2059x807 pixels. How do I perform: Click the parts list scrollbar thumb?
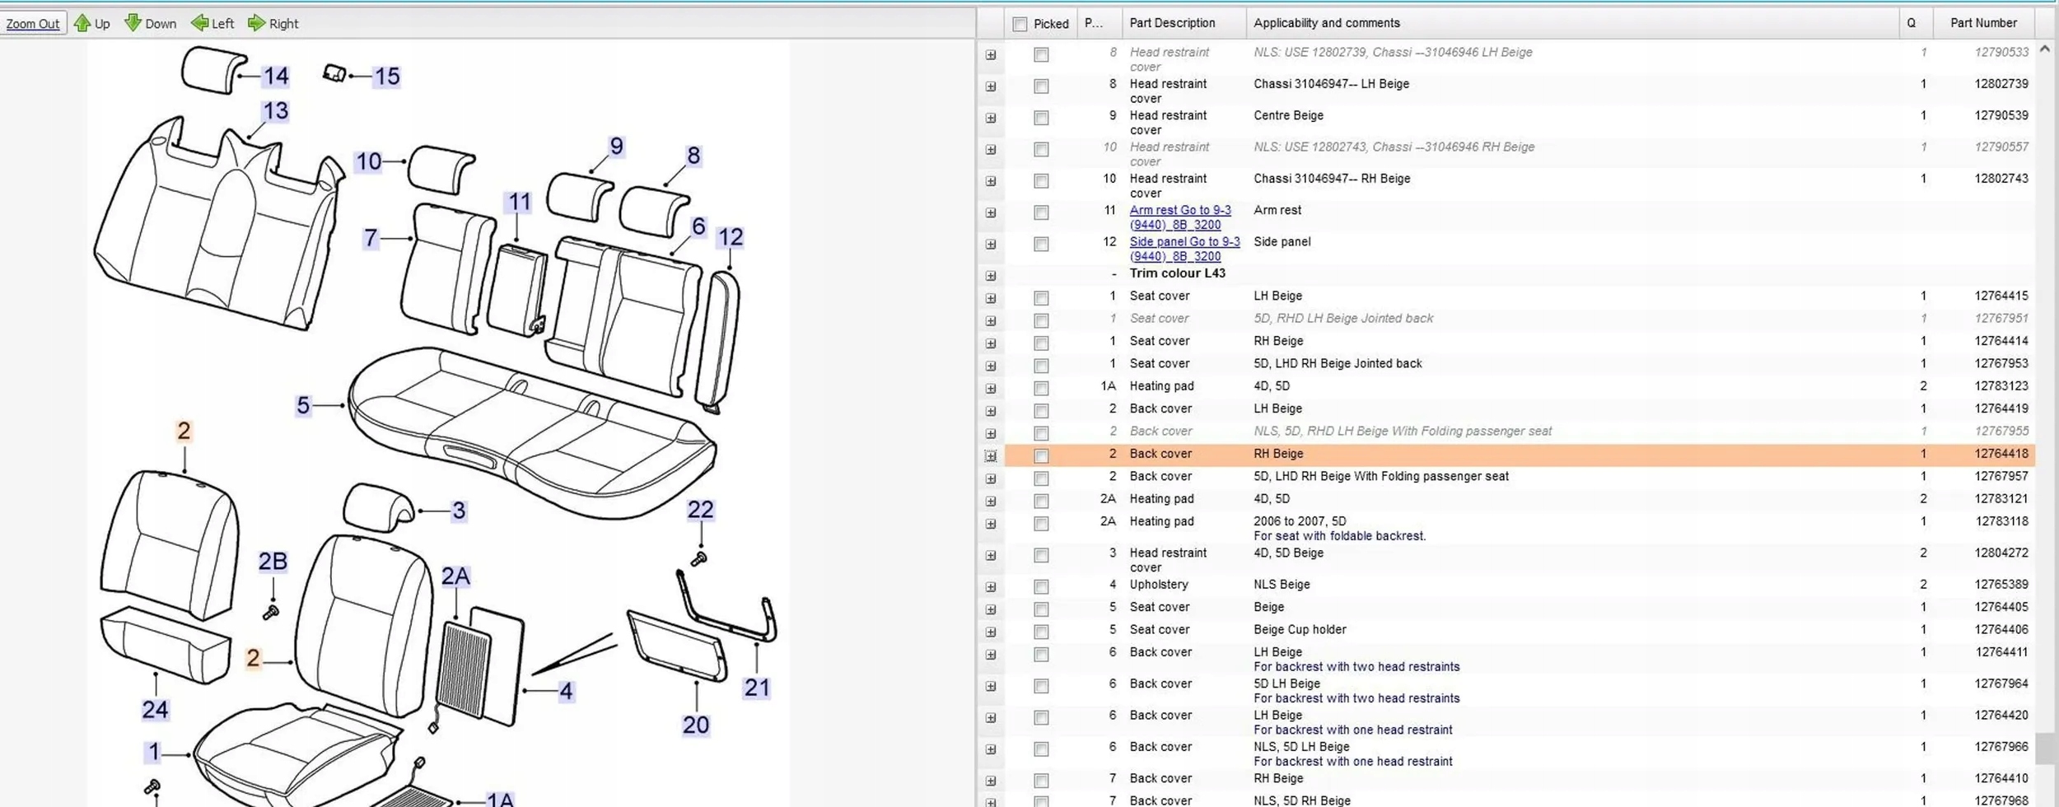pyautogui.click(x=2045, y=749)
